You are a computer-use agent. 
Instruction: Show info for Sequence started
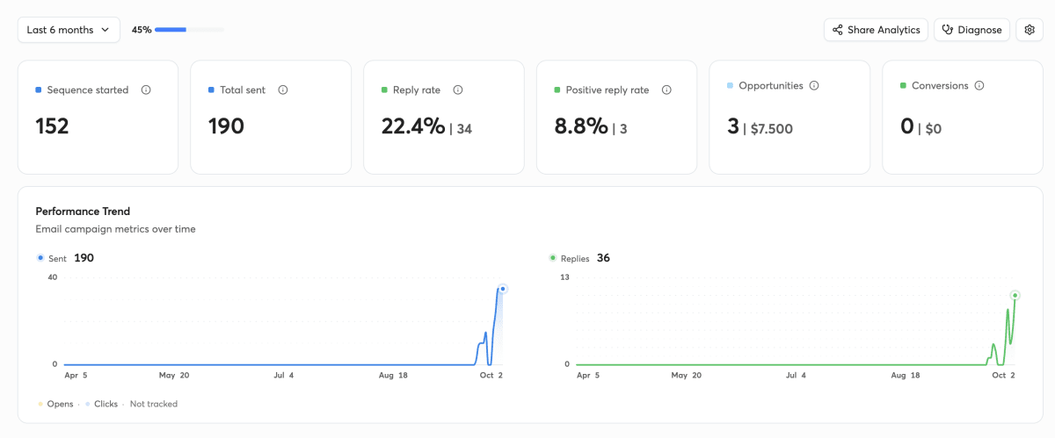(x=146, y=90)
